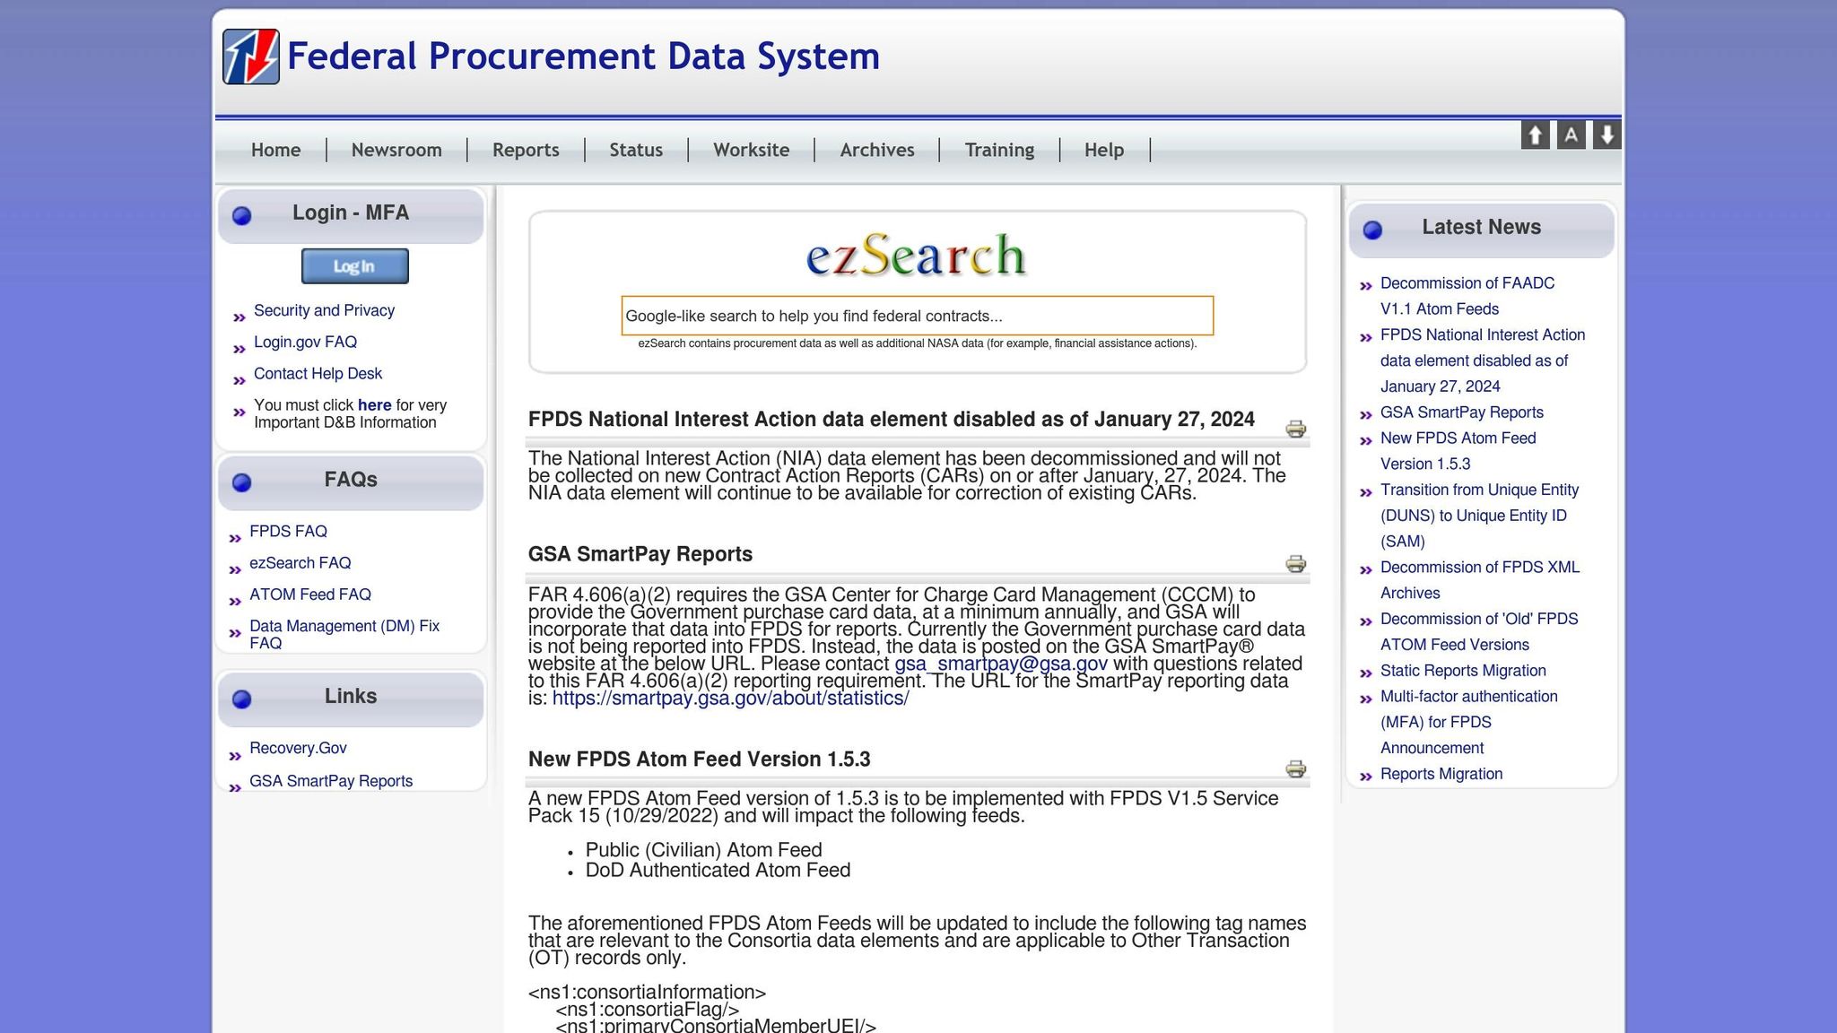This screenshot has width=1837, height=1033.
Task: Reset font size with the A icon
Action: [1571, 135]
